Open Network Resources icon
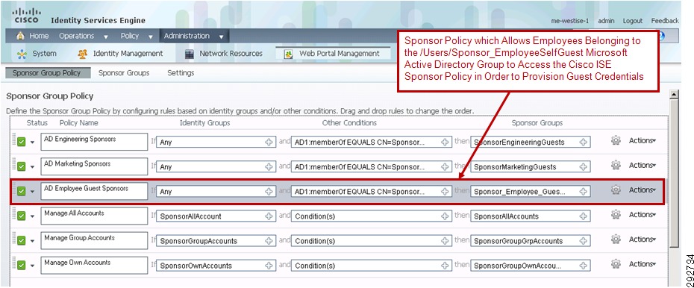Image resolution: width=694 pixels, height=288 pixels. pyautogui.click(x=190, y=54)
